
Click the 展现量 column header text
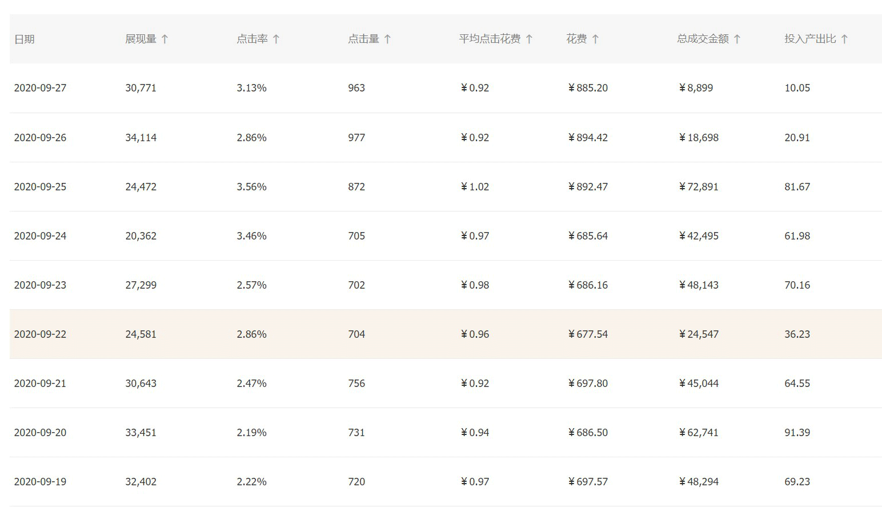pyautogui.click(x=141, y=39)
